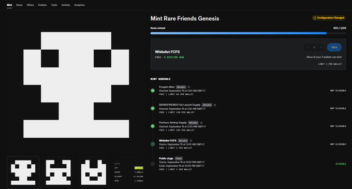Click Allowlist tag next to $RAREFRIENDS Fair Launch
352x189 pixels.
207,105
